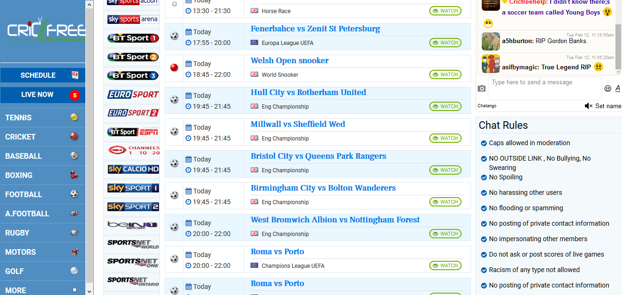The image size is (622, 295).
Task: Click the golf ball icon next to GOLF
Action: click(x=74, y=271)
